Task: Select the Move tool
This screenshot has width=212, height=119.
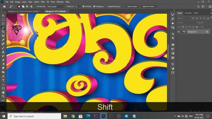Action: click(x=3, y=16)
